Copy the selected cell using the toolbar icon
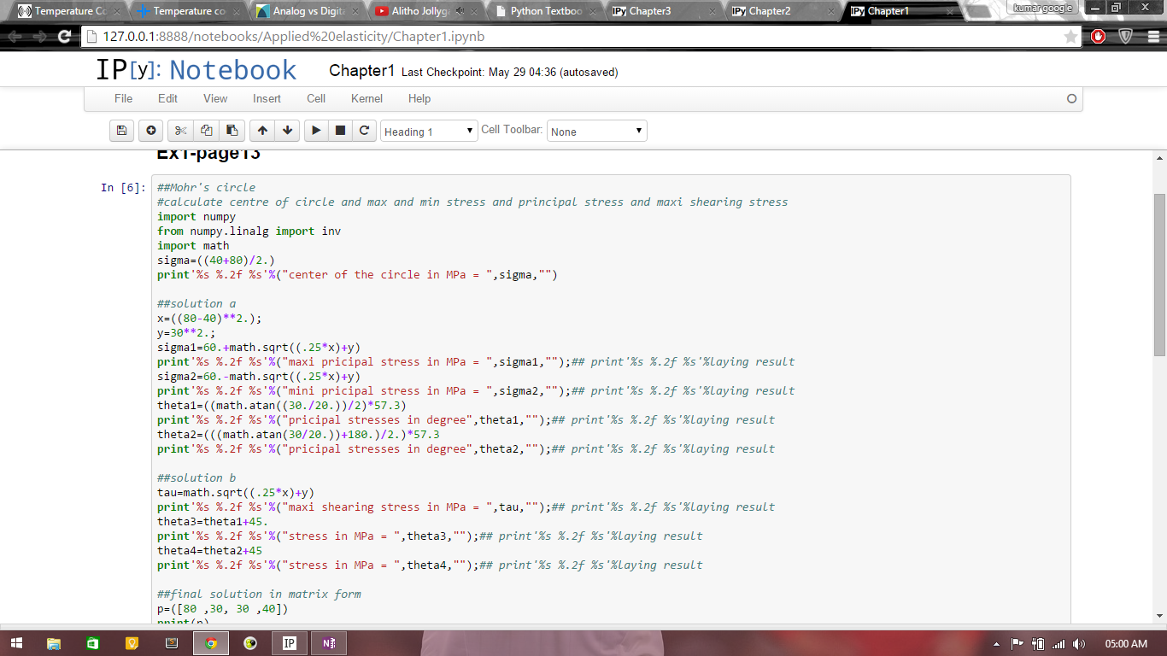This screenshot has width=1167, height=656. click(206, 131)
